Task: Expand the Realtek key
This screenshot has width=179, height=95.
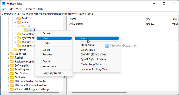Action: point(8,58)
